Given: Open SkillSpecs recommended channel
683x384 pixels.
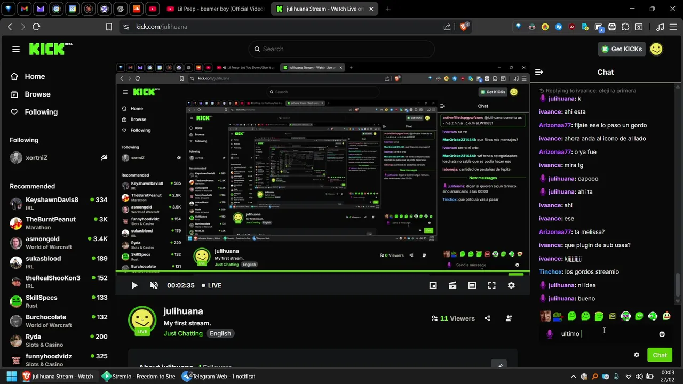Looking at the screenshot, I should [x=59, y=301].
